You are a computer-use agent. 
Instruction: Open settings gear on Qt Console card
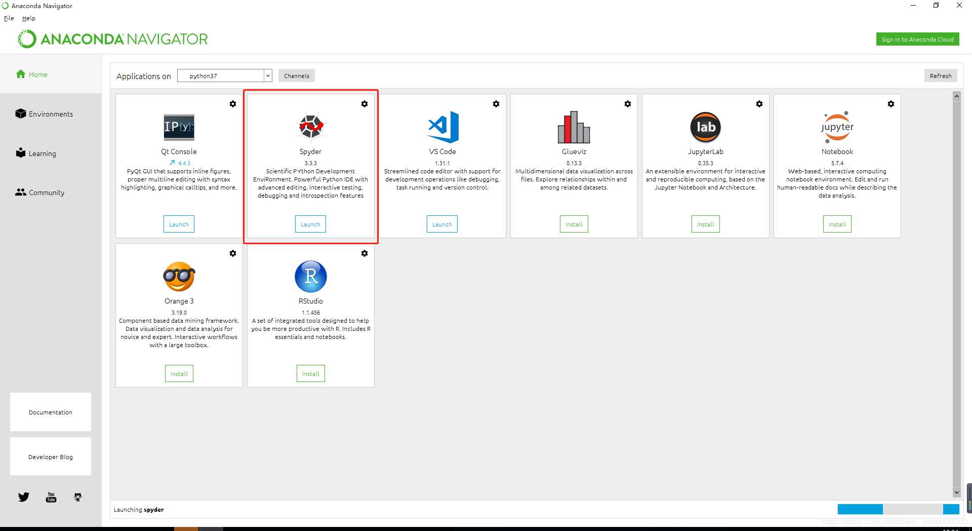click(233, 104)
